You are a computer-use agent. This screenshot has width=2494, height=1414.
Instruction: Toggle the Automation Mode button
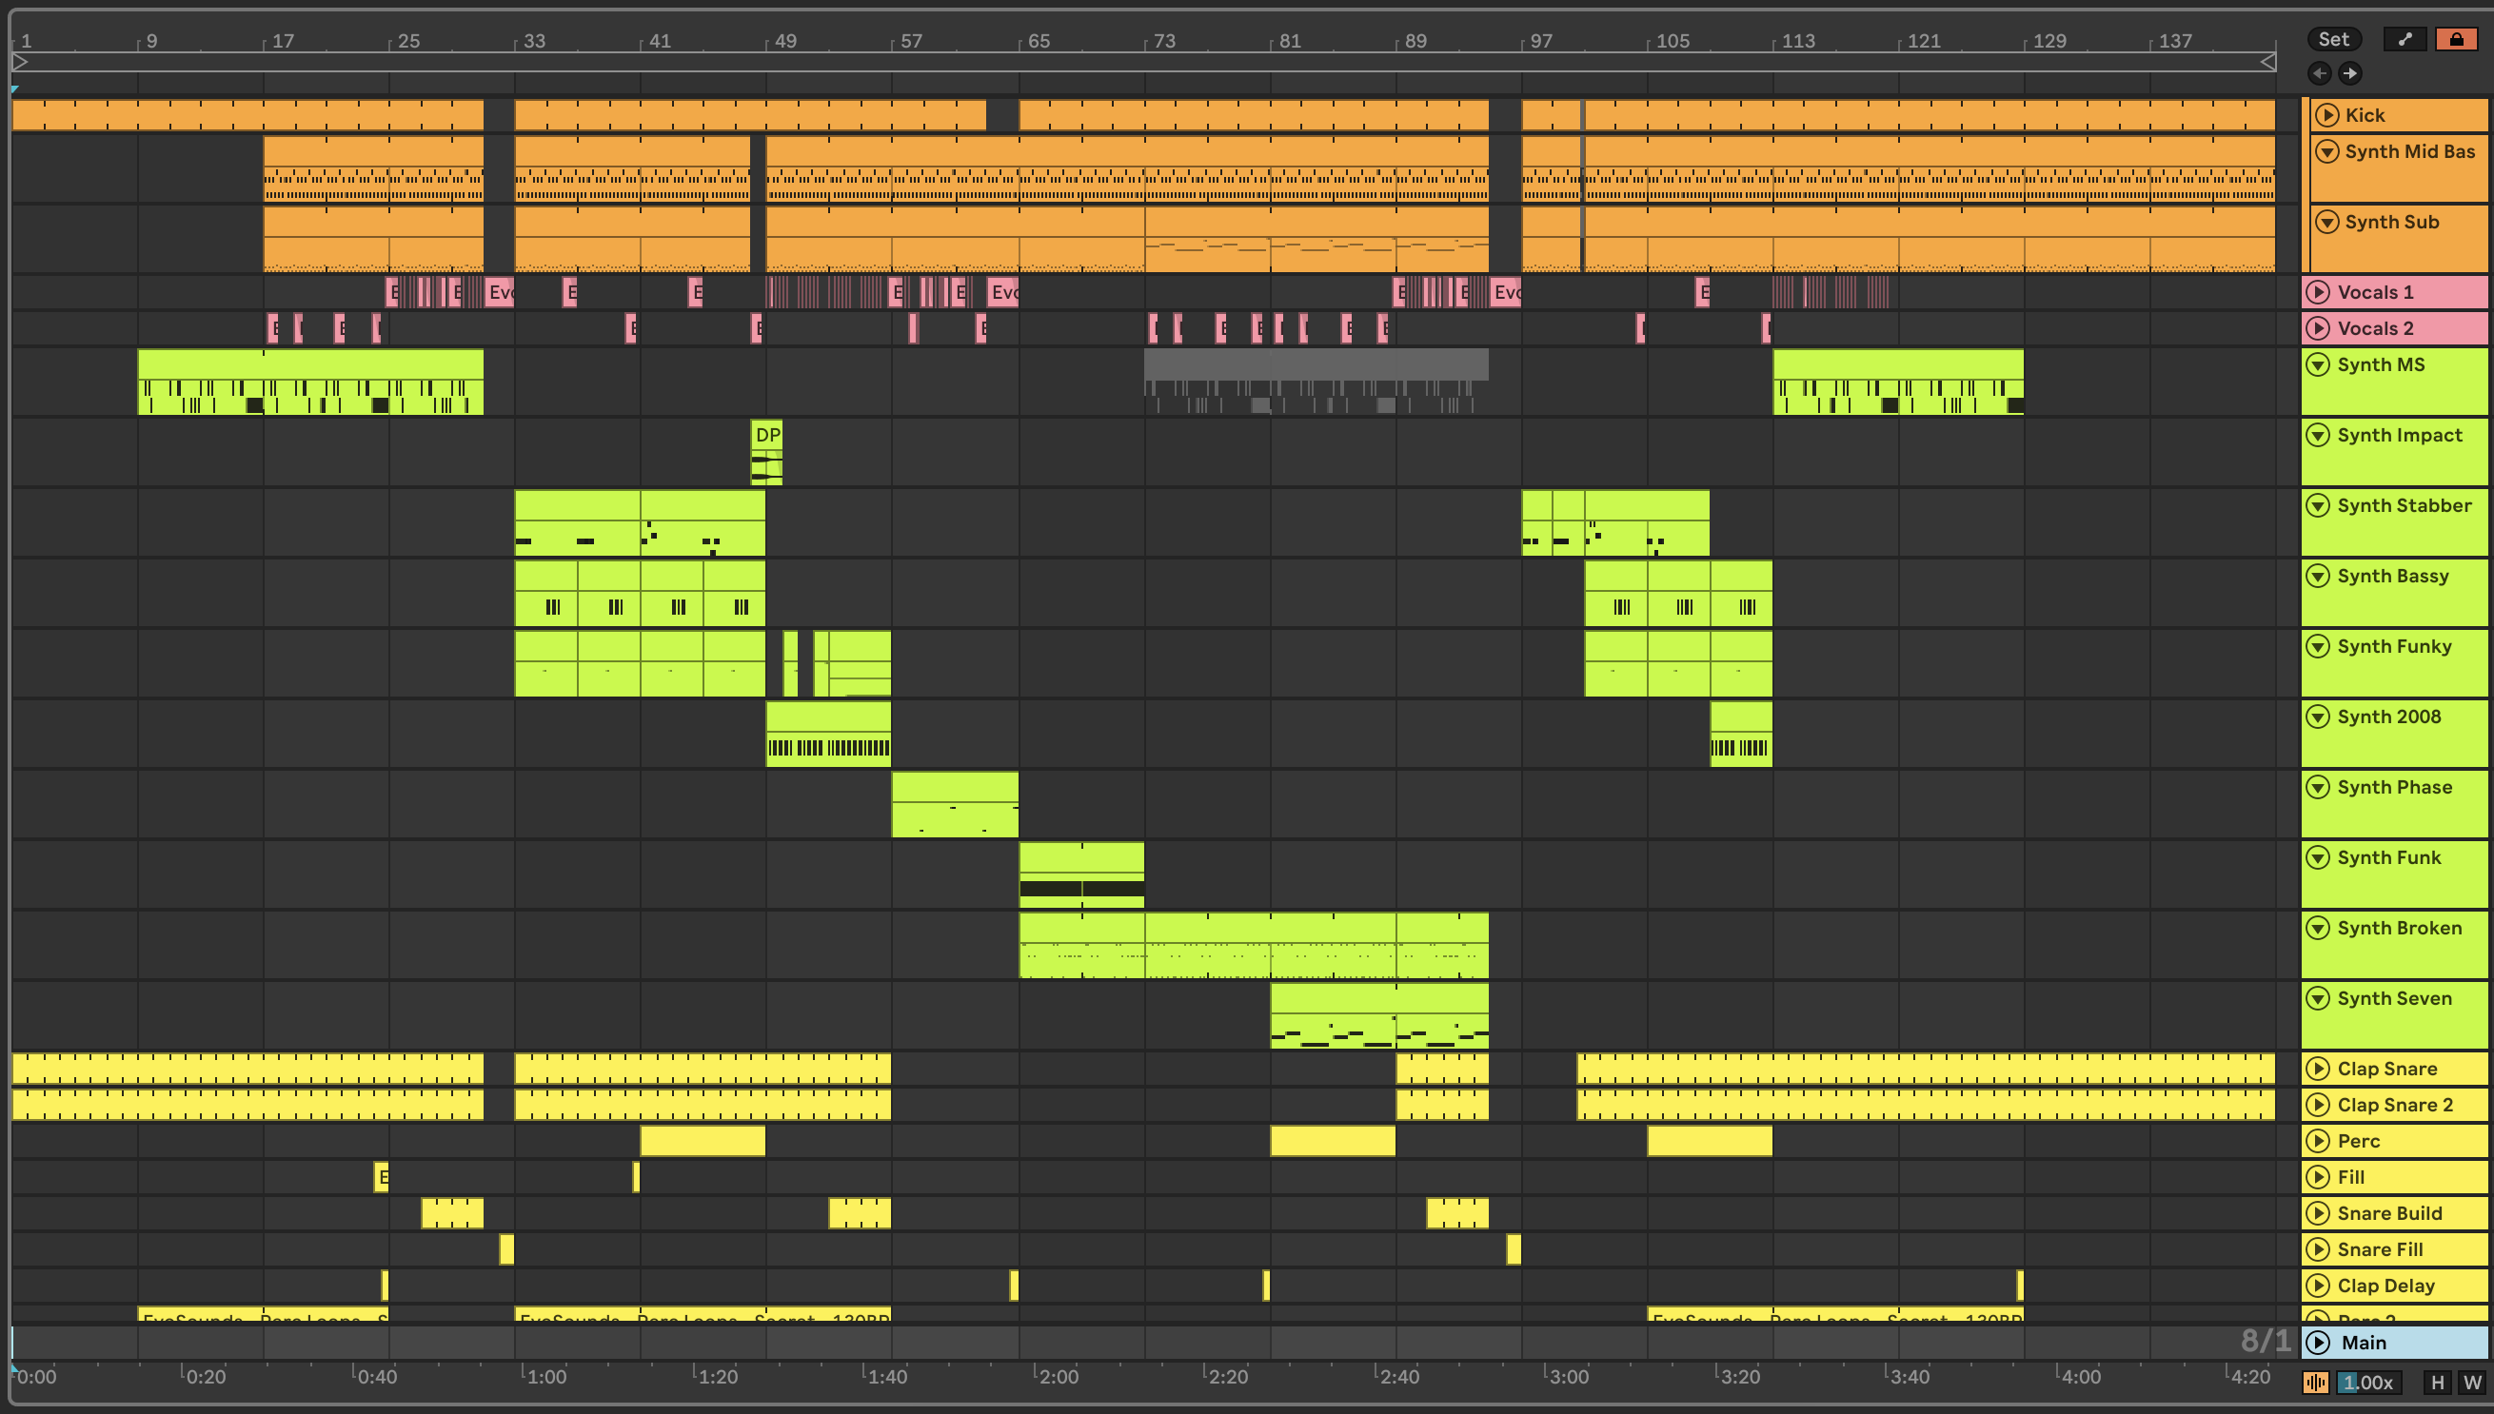click(2405, 39)
